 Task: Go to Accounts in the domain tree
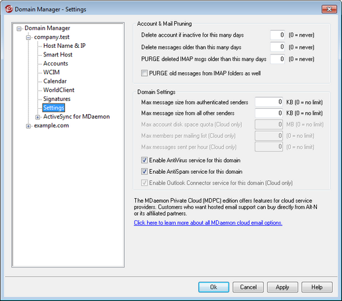56,64
